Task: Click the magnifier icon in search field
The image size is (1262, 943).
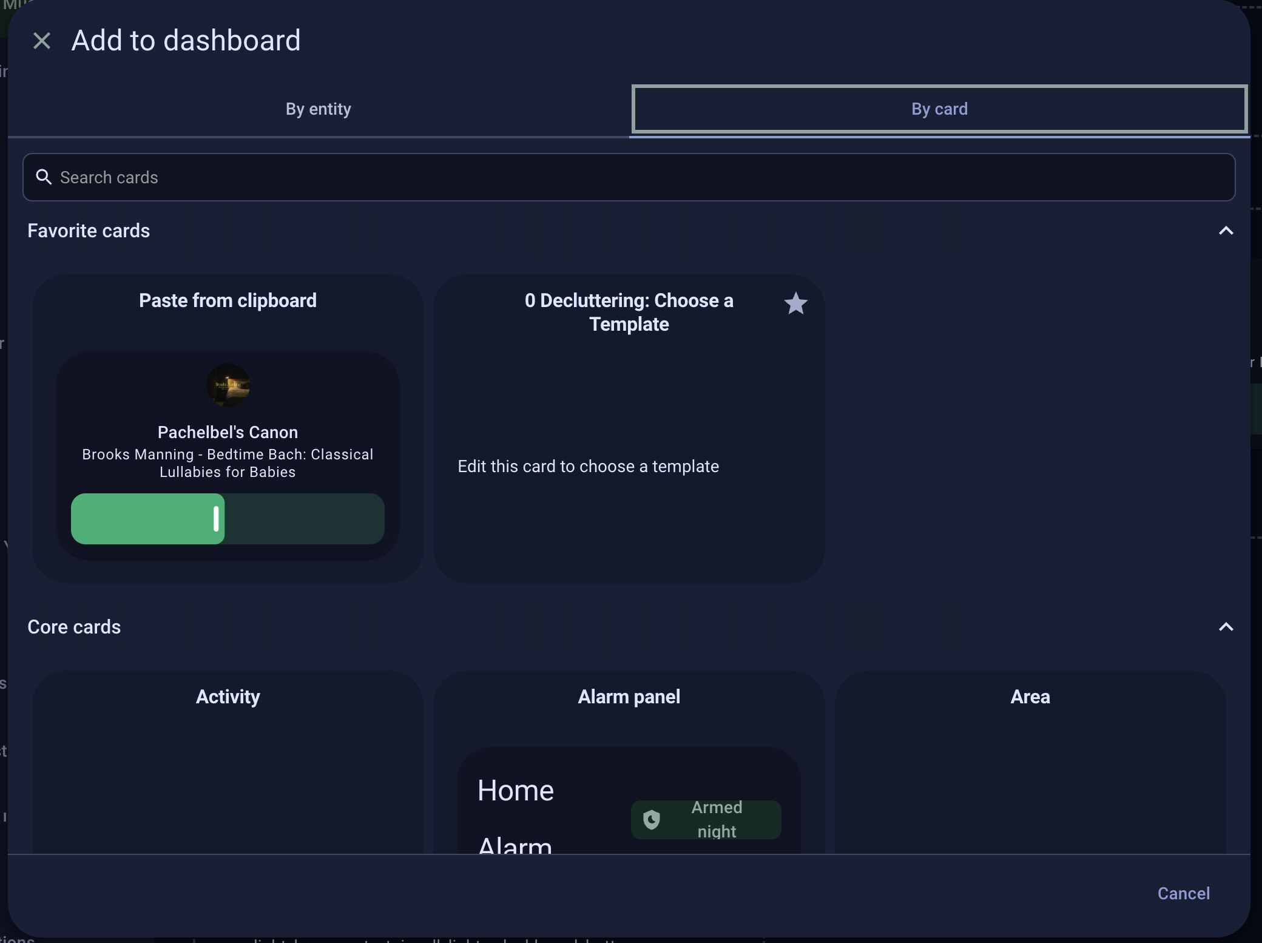Action: coord(44,177)
